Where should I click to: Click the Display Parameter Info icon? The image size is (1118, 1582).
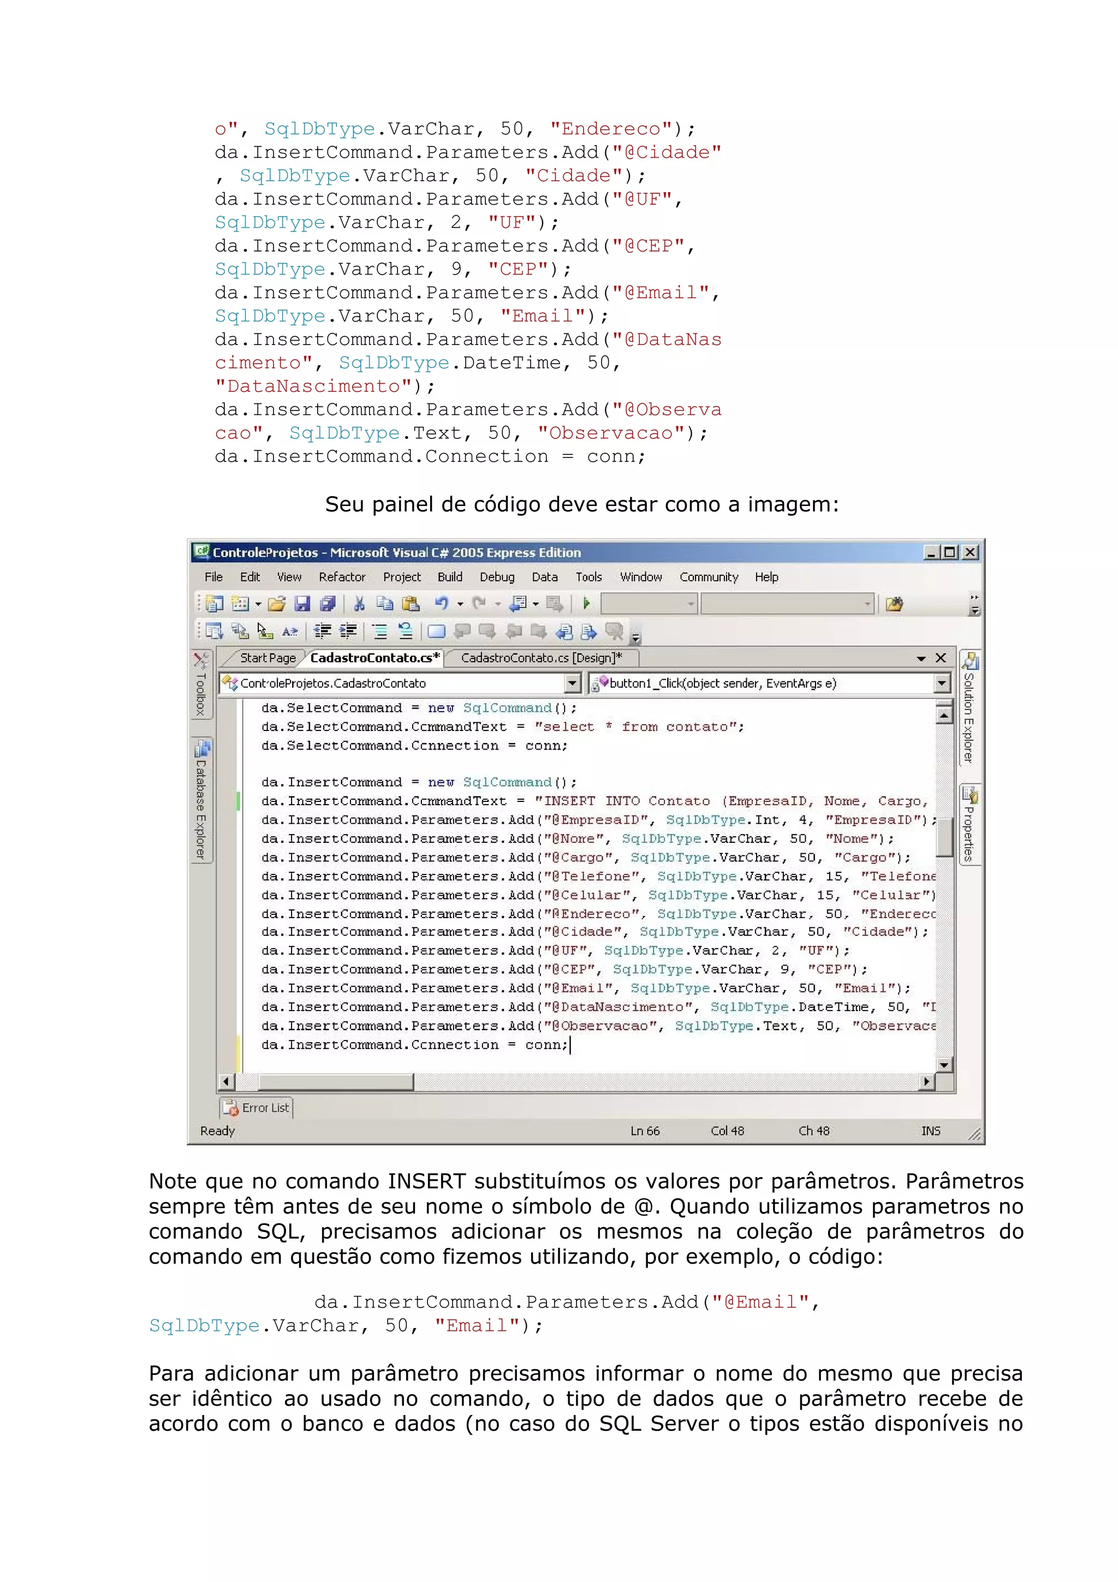(240, 631)
